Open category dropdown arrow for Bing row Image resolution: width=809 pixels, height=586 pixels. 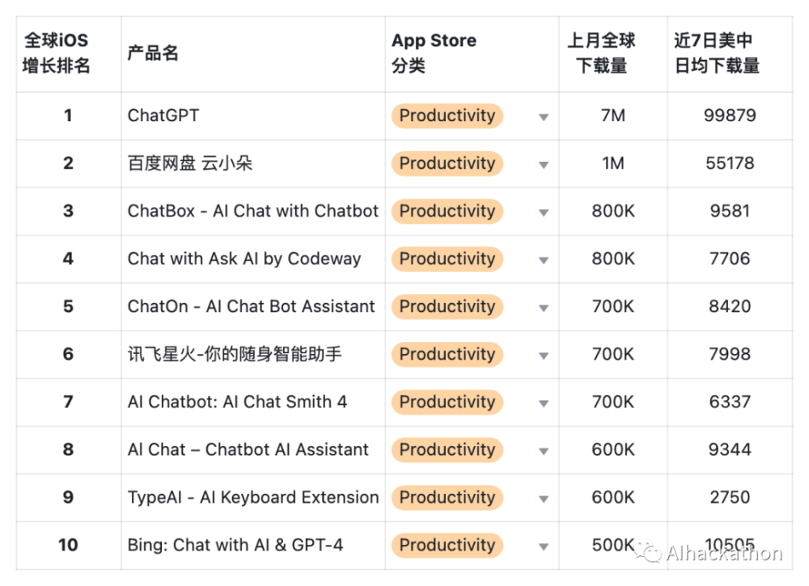click(x=544, y=547)
